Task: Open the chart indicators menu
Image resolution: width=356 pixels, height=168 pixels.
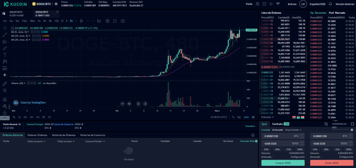Action: tap(99, 21)
